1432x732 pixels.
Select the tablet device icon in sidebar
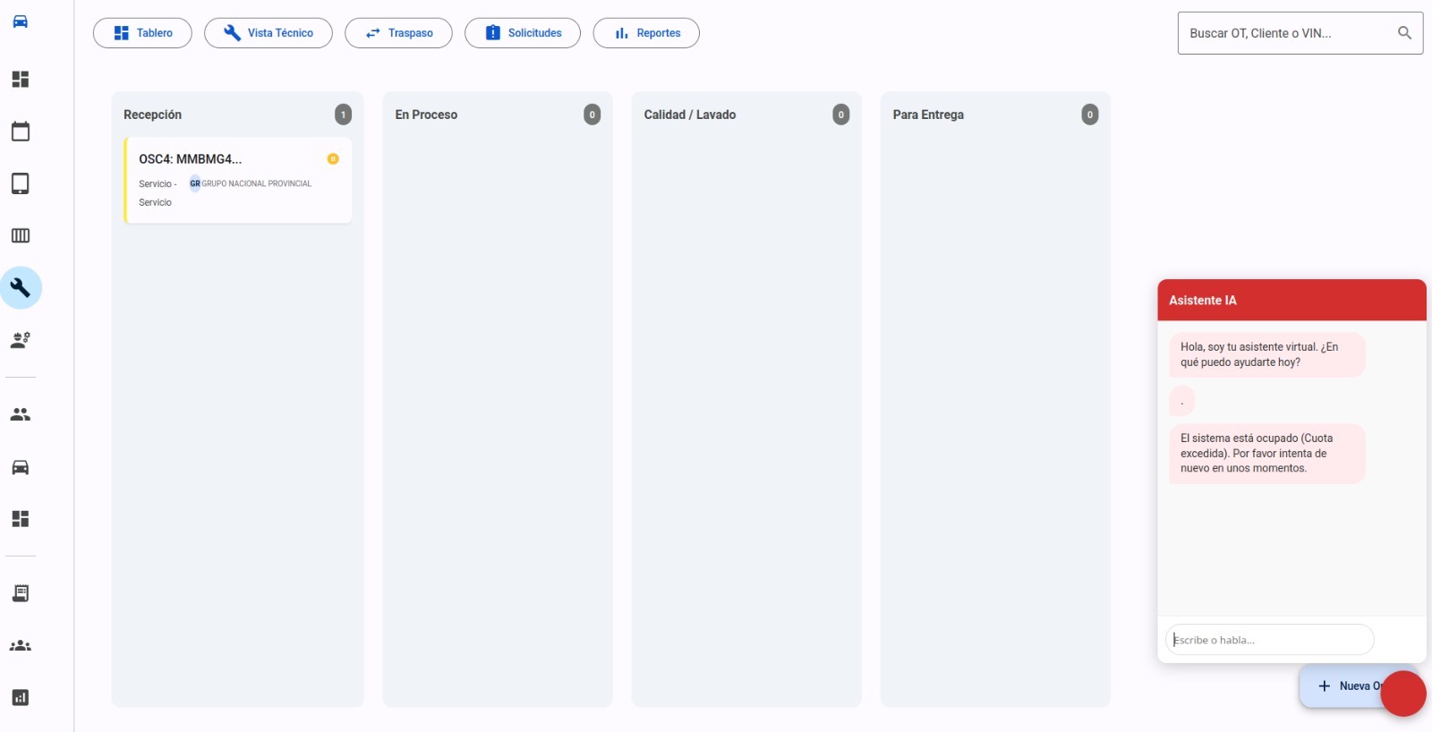[20, 183]
